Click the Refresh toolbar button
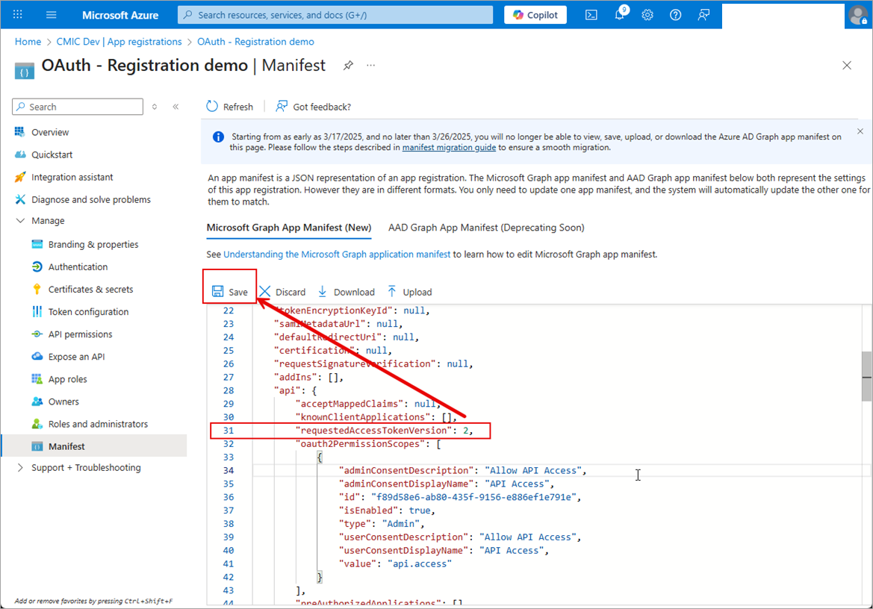Image resolution: width=873 pixels, height=609 pixels. click(230, 107)
